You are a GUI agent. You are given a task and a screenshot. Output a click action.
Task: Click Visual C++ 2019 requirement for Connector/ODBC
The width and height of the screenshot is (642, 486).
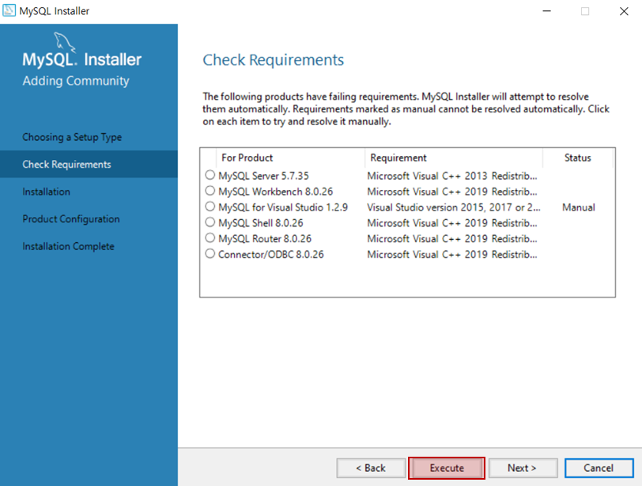[452, 254]
